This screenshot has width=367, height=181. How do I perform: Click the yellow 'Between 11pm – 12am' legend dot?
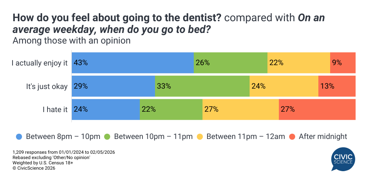click(200, 136)
